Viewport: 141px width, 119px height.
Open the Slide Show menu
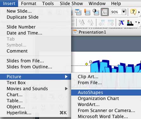(x=71, y=3)
